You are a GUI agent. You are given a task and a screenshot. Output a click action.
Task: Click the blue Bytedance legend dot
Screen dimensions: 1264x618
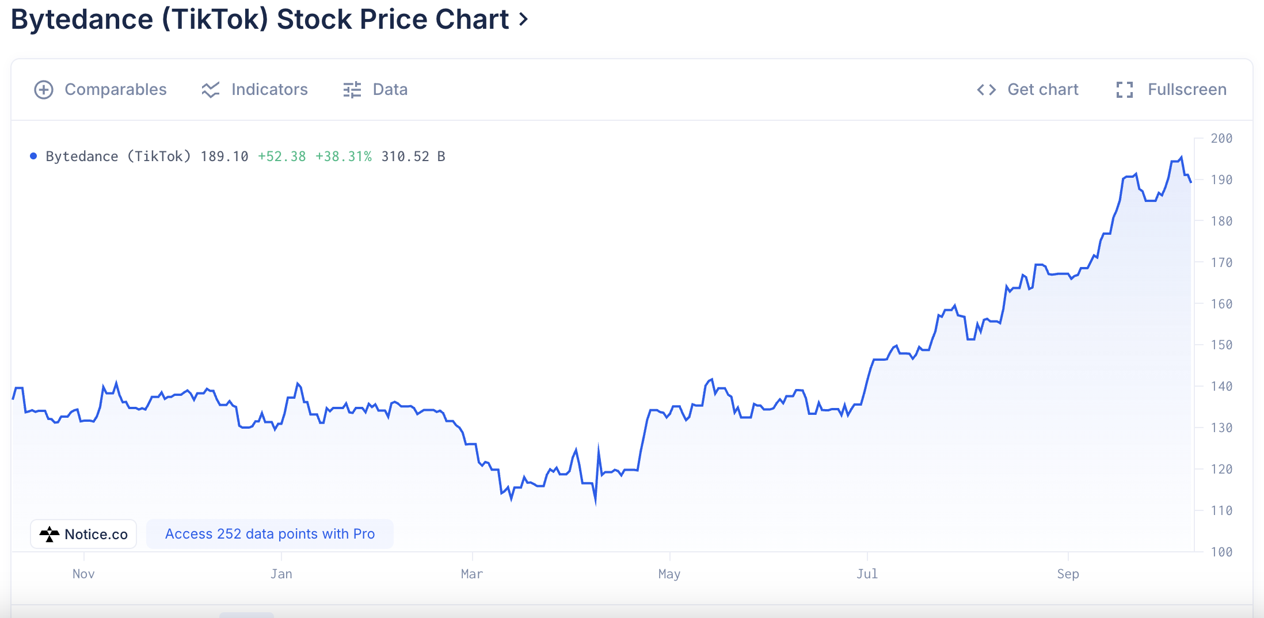[x=33, y=156]
